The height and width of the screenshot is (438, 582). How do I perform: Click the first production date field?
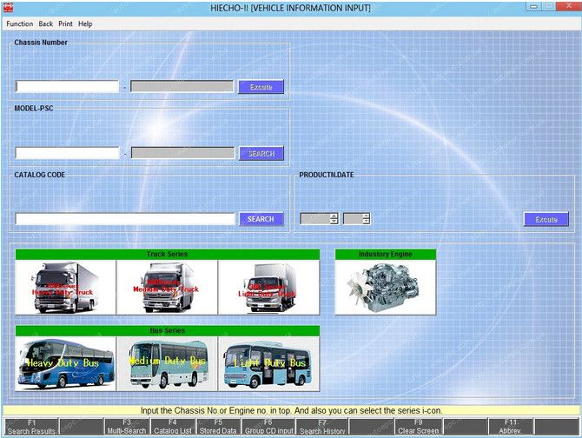pos(315,219)
